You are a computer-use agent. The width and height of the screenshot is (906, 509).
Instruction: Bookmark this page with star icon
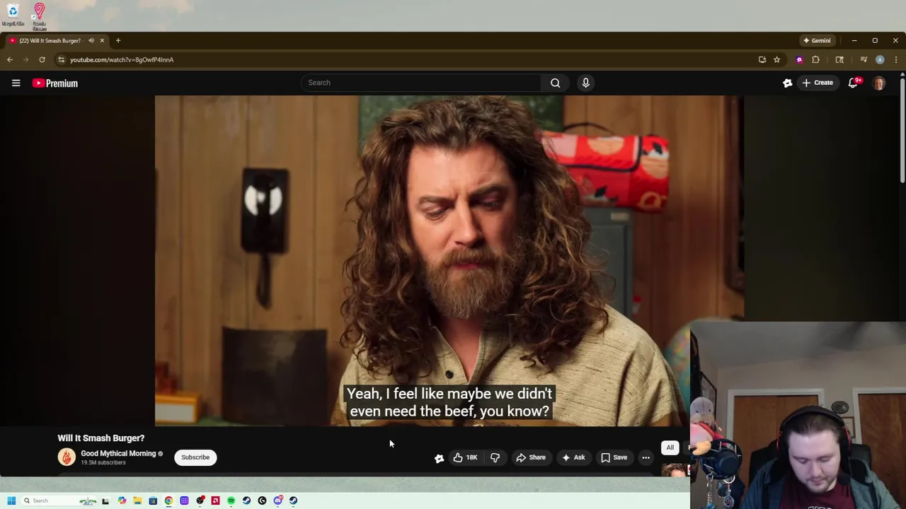[776, 59]
